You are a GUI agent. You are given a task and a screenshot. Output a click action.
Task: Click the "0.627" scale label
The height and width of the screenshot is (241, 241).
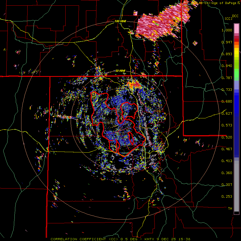pyautogui.click(x=227, y=114)
